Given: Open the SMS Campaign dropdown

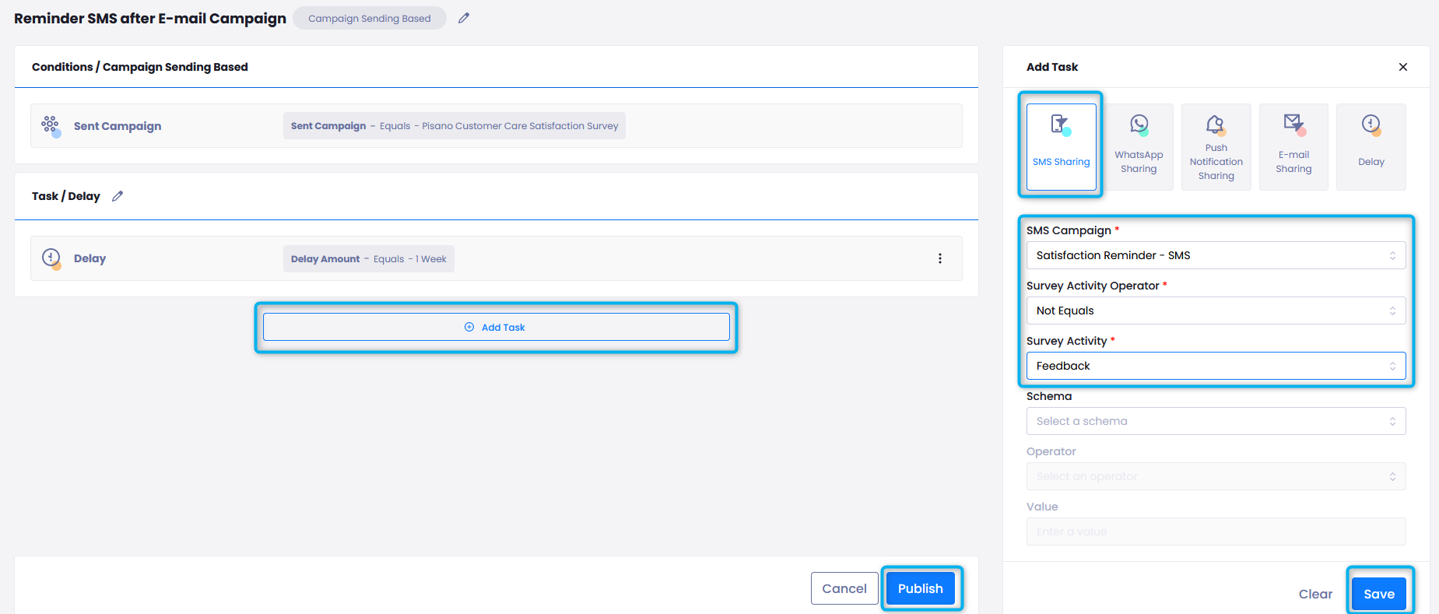Looking at the screenshot, I should coord(1216,255).
